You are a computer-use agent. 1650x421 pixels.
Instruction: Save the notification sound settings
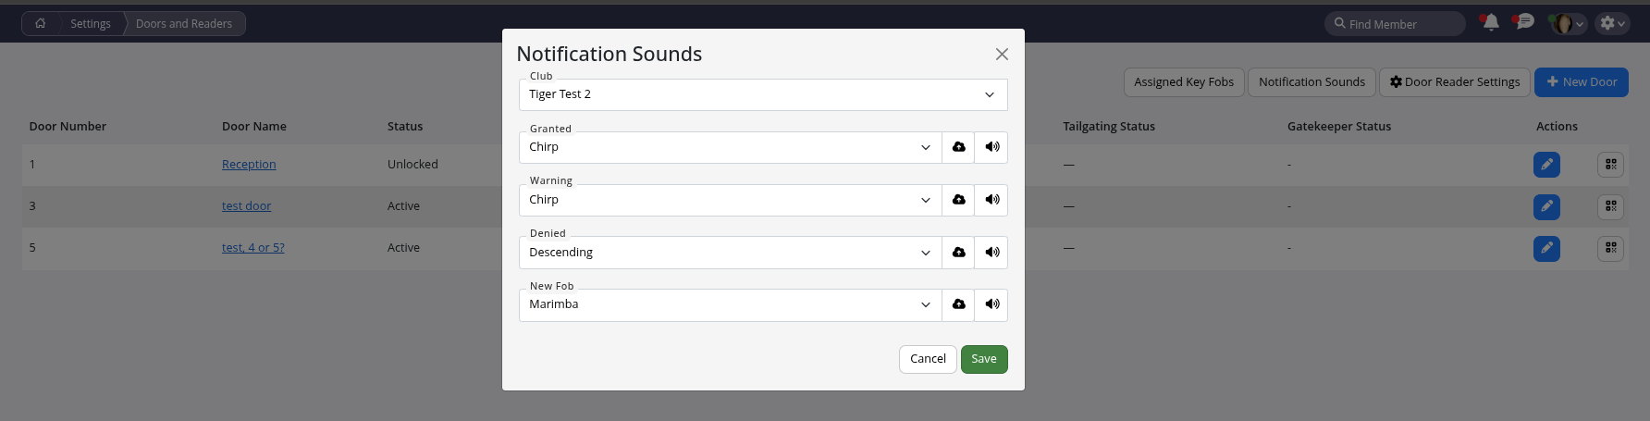tap(984, 359)
